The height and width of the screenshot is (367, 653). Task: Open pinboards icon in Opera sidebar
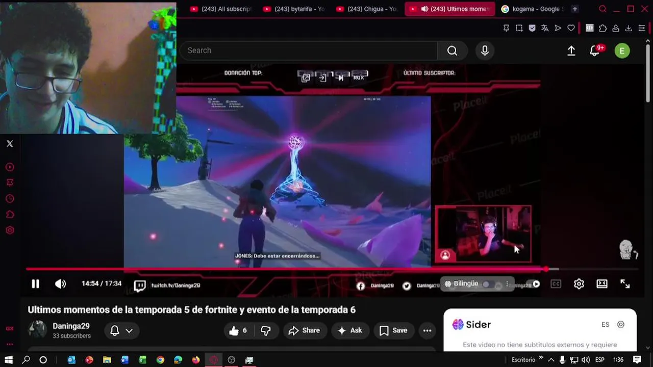click(10, 183)
